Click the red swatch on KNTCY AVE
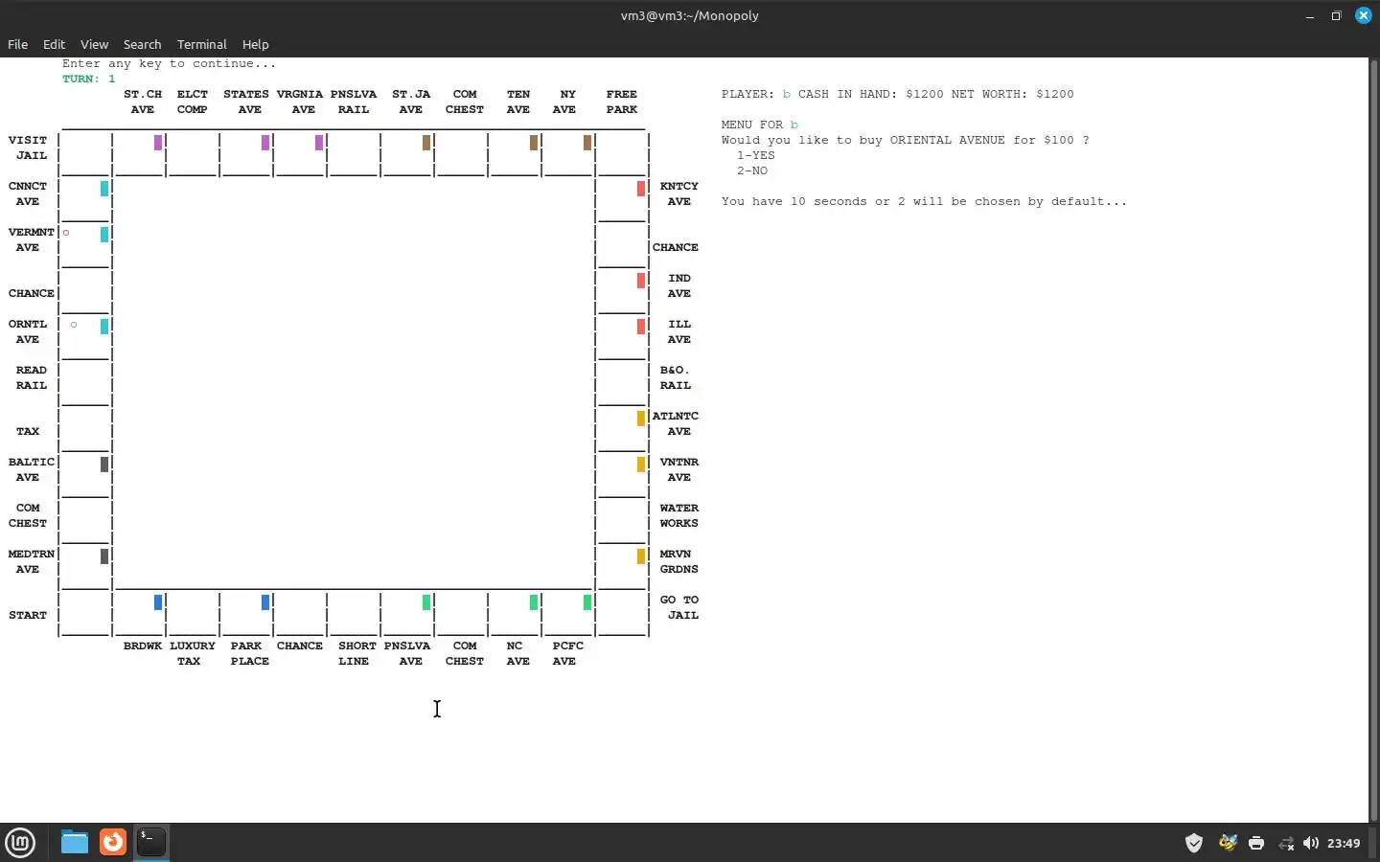This screenshot has height=862, width=1380. click(x=641, y=189)
